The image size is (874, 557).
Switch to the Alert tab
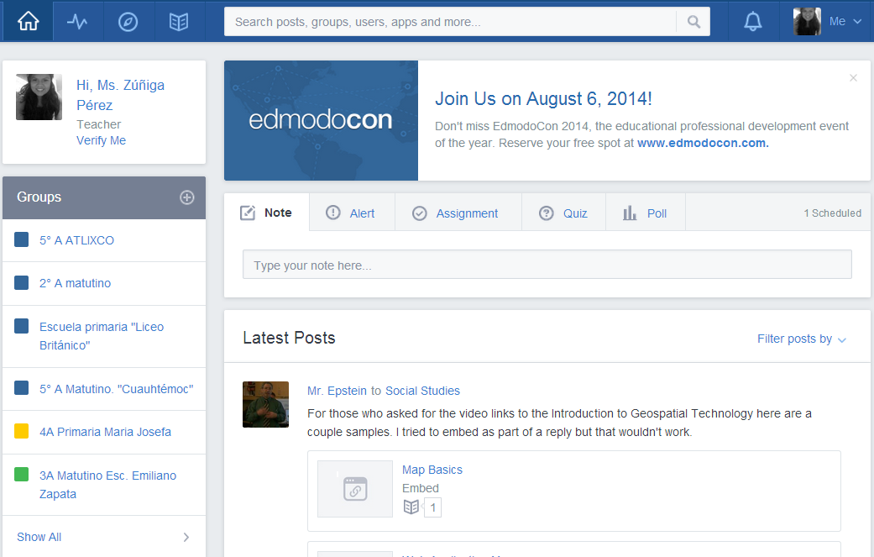point(352,213)
